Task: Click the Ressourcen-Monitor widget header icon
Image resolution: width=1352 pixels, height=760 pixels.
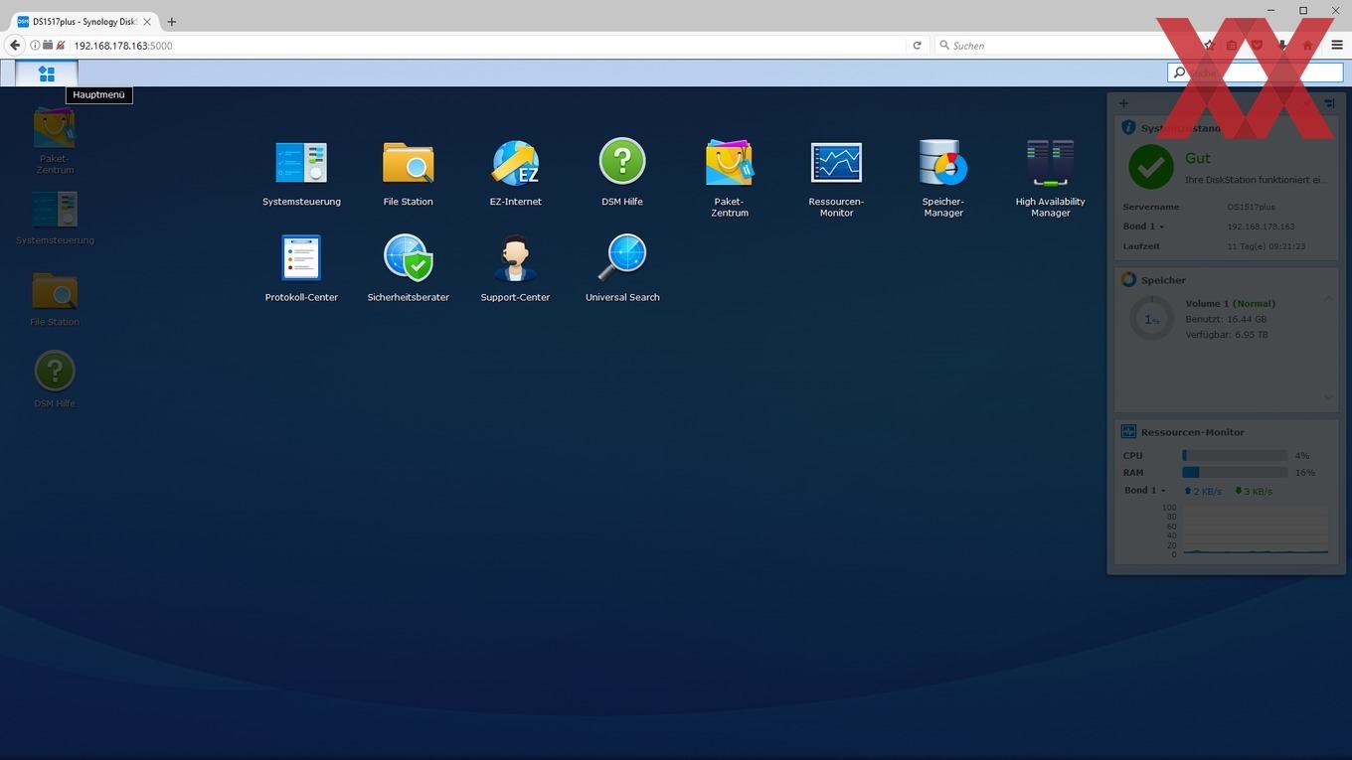Action: [x=1128, y=432]
